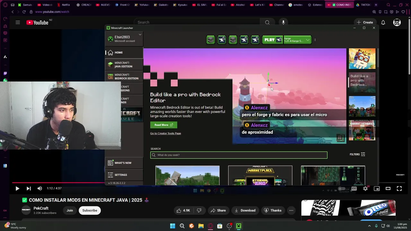411x231 pixels.
Task: Reload the browser page
Action: coord(24,12)
